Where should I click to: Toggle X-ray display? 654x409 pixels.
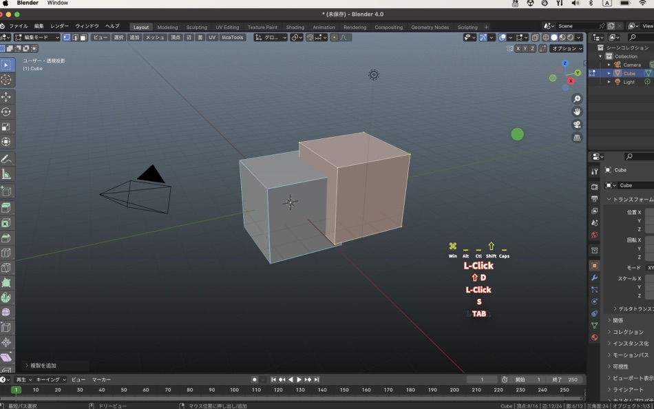tap(535, 38)
